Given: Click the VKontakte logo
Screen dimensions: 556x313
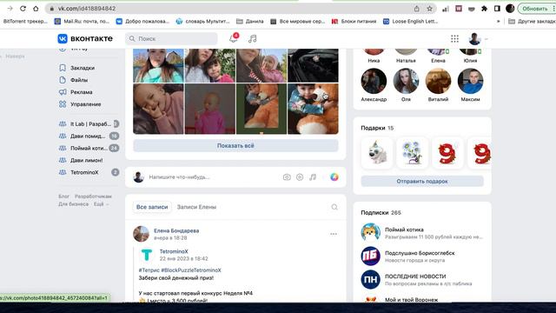Looking at the screenshot, I should coord(85,38).
